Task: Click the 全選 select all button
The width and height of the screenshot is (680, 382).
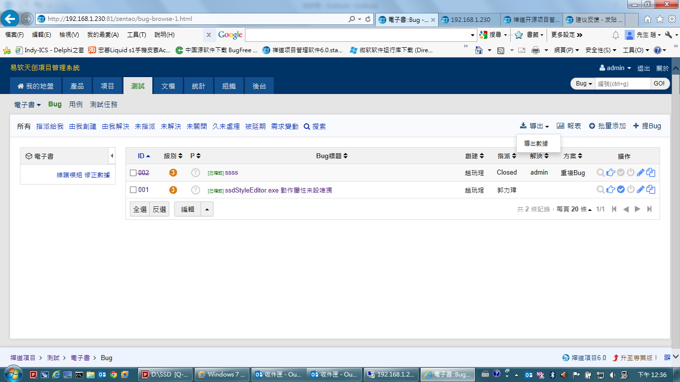Action: click(140, 209)
